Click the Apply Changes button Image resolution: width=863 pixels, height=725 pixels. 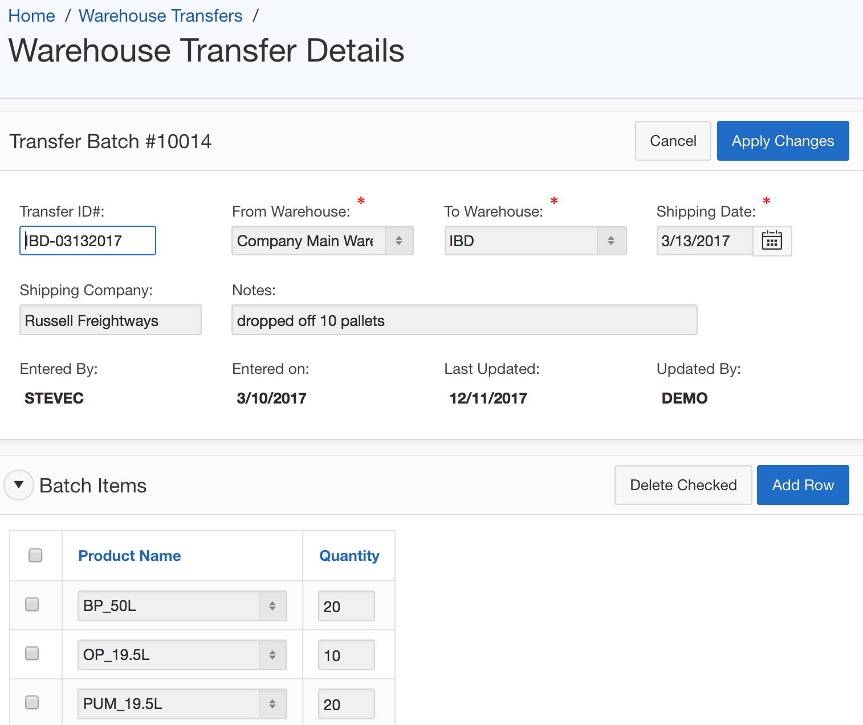tap(783, 141)
